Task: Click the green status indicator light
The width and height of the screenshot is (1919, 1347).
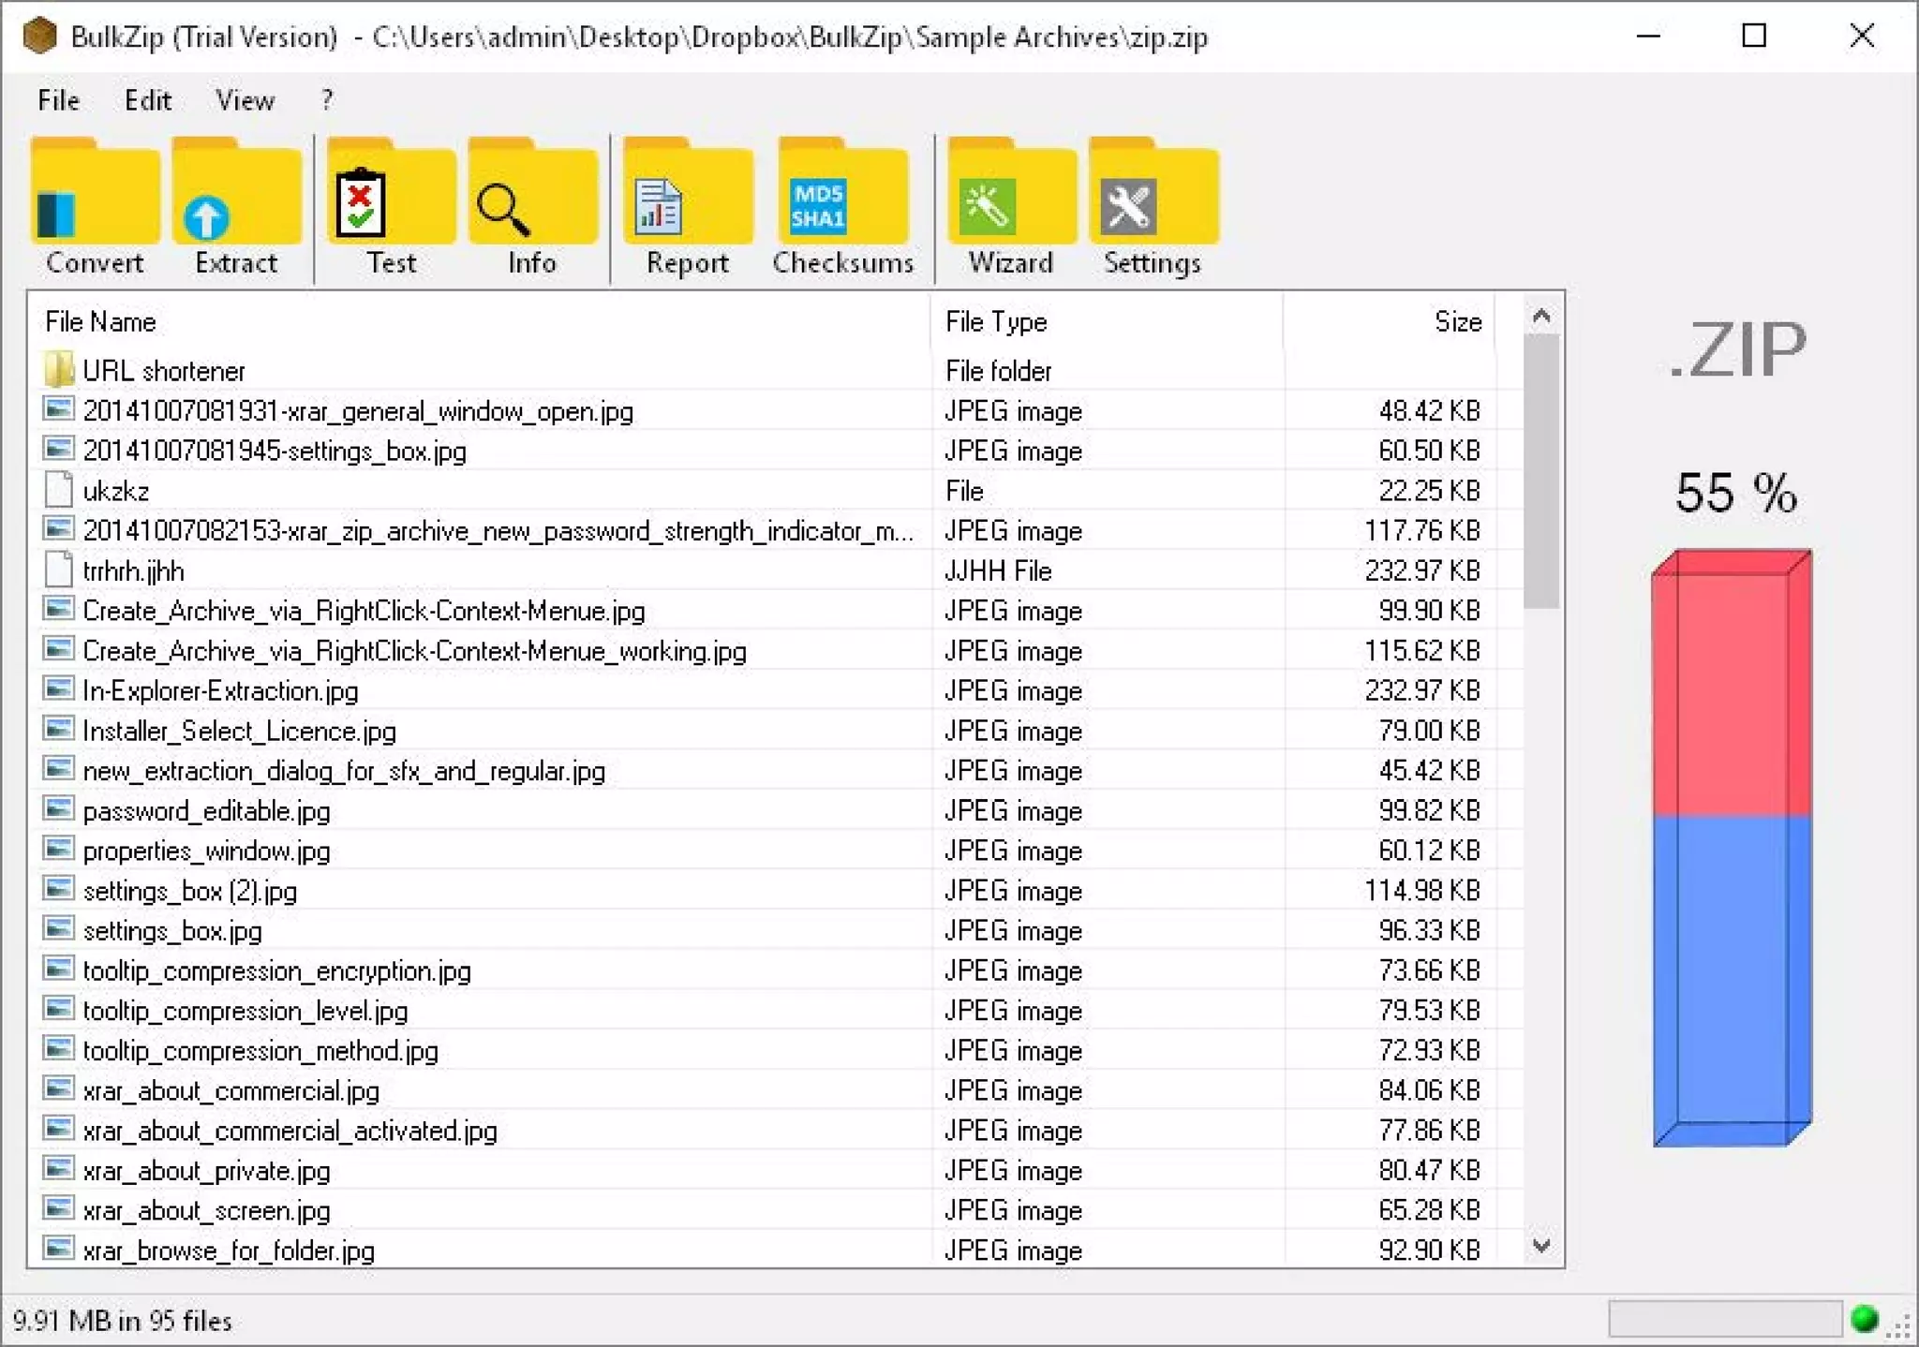Action: coord(1865,1319)
